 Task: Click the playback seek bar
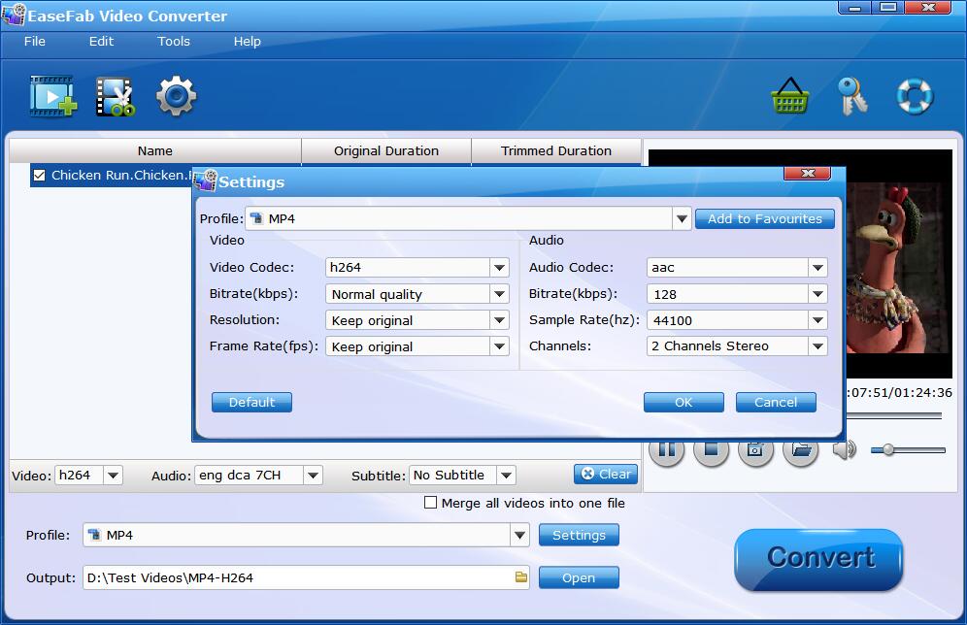coord(893,416)
